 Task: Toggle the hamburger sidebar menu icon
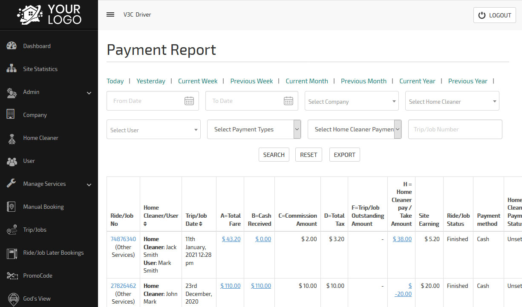pyautogui.click(x=110, y=14)
